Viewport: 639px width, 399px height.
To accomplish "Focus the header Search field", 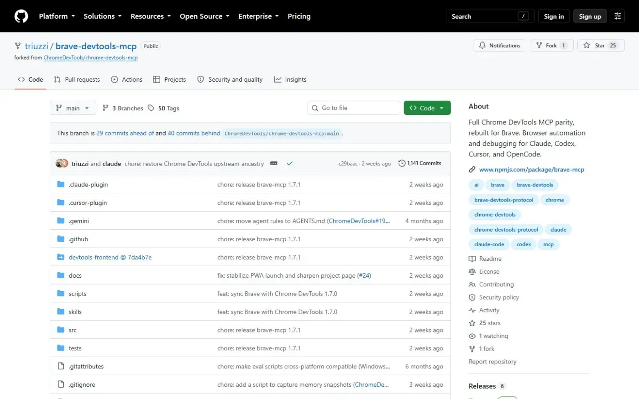I will (x=490, y=16).
